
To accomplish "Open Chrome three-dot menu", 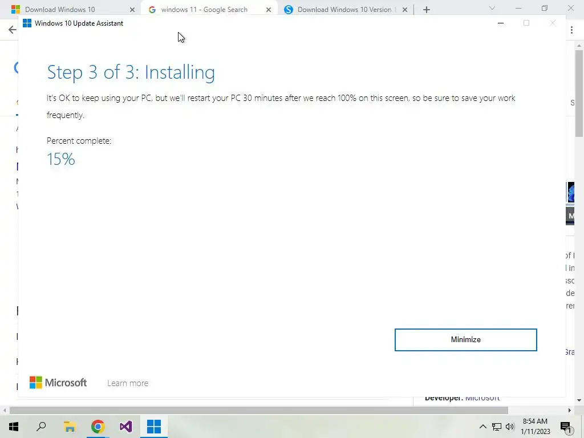I will pyautogui.click(x=571, y=30).
